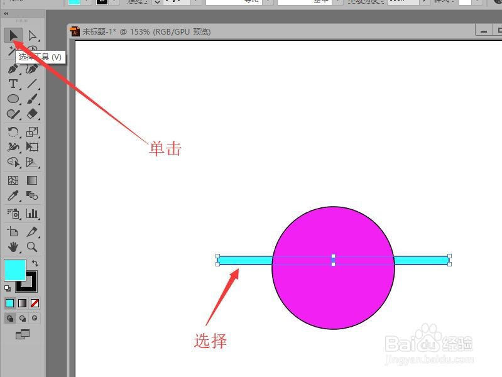Click the selected rectangle's center point handle
This screenshot has width=502, height=377.
333,260
